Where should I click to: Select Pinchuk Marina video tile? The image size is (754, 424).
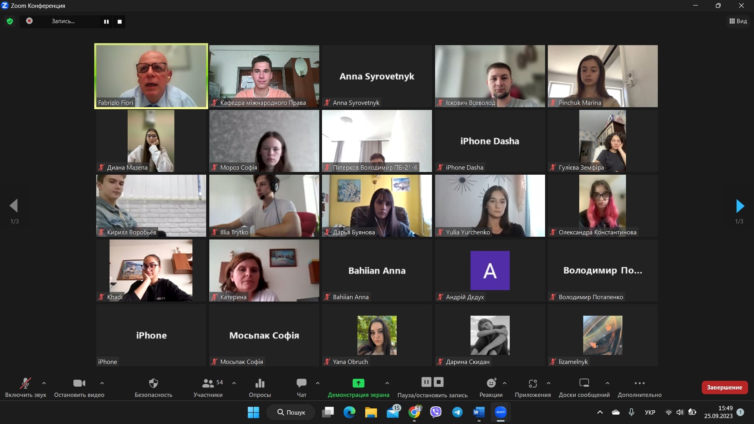pyautogui.click(x=603, y=76)
